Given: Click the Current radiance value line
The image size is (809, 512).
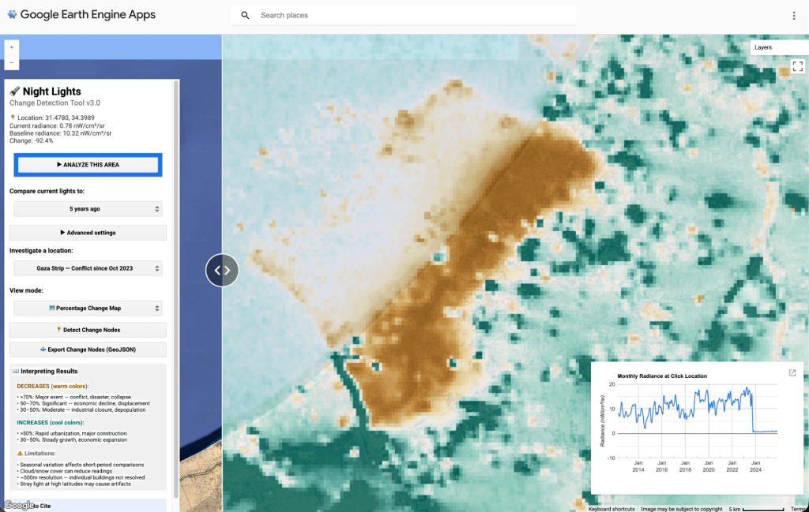Looking at the screenshot, I should tap(57, 125).
